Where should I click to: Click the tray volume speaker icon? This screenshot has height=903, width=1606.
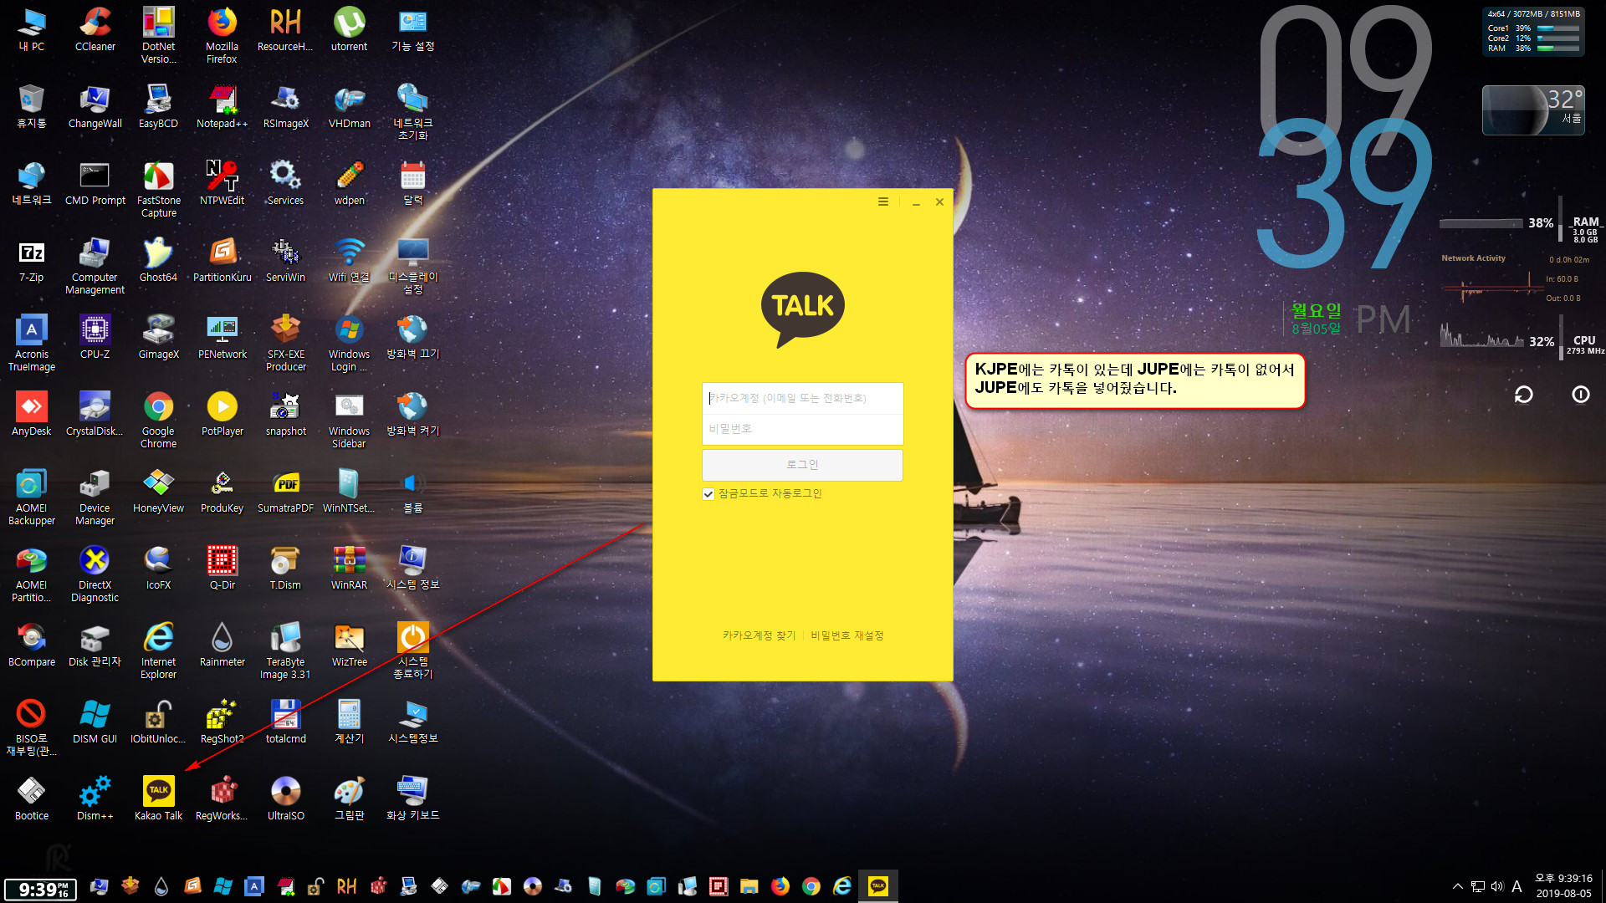(x=1496, y=886)
